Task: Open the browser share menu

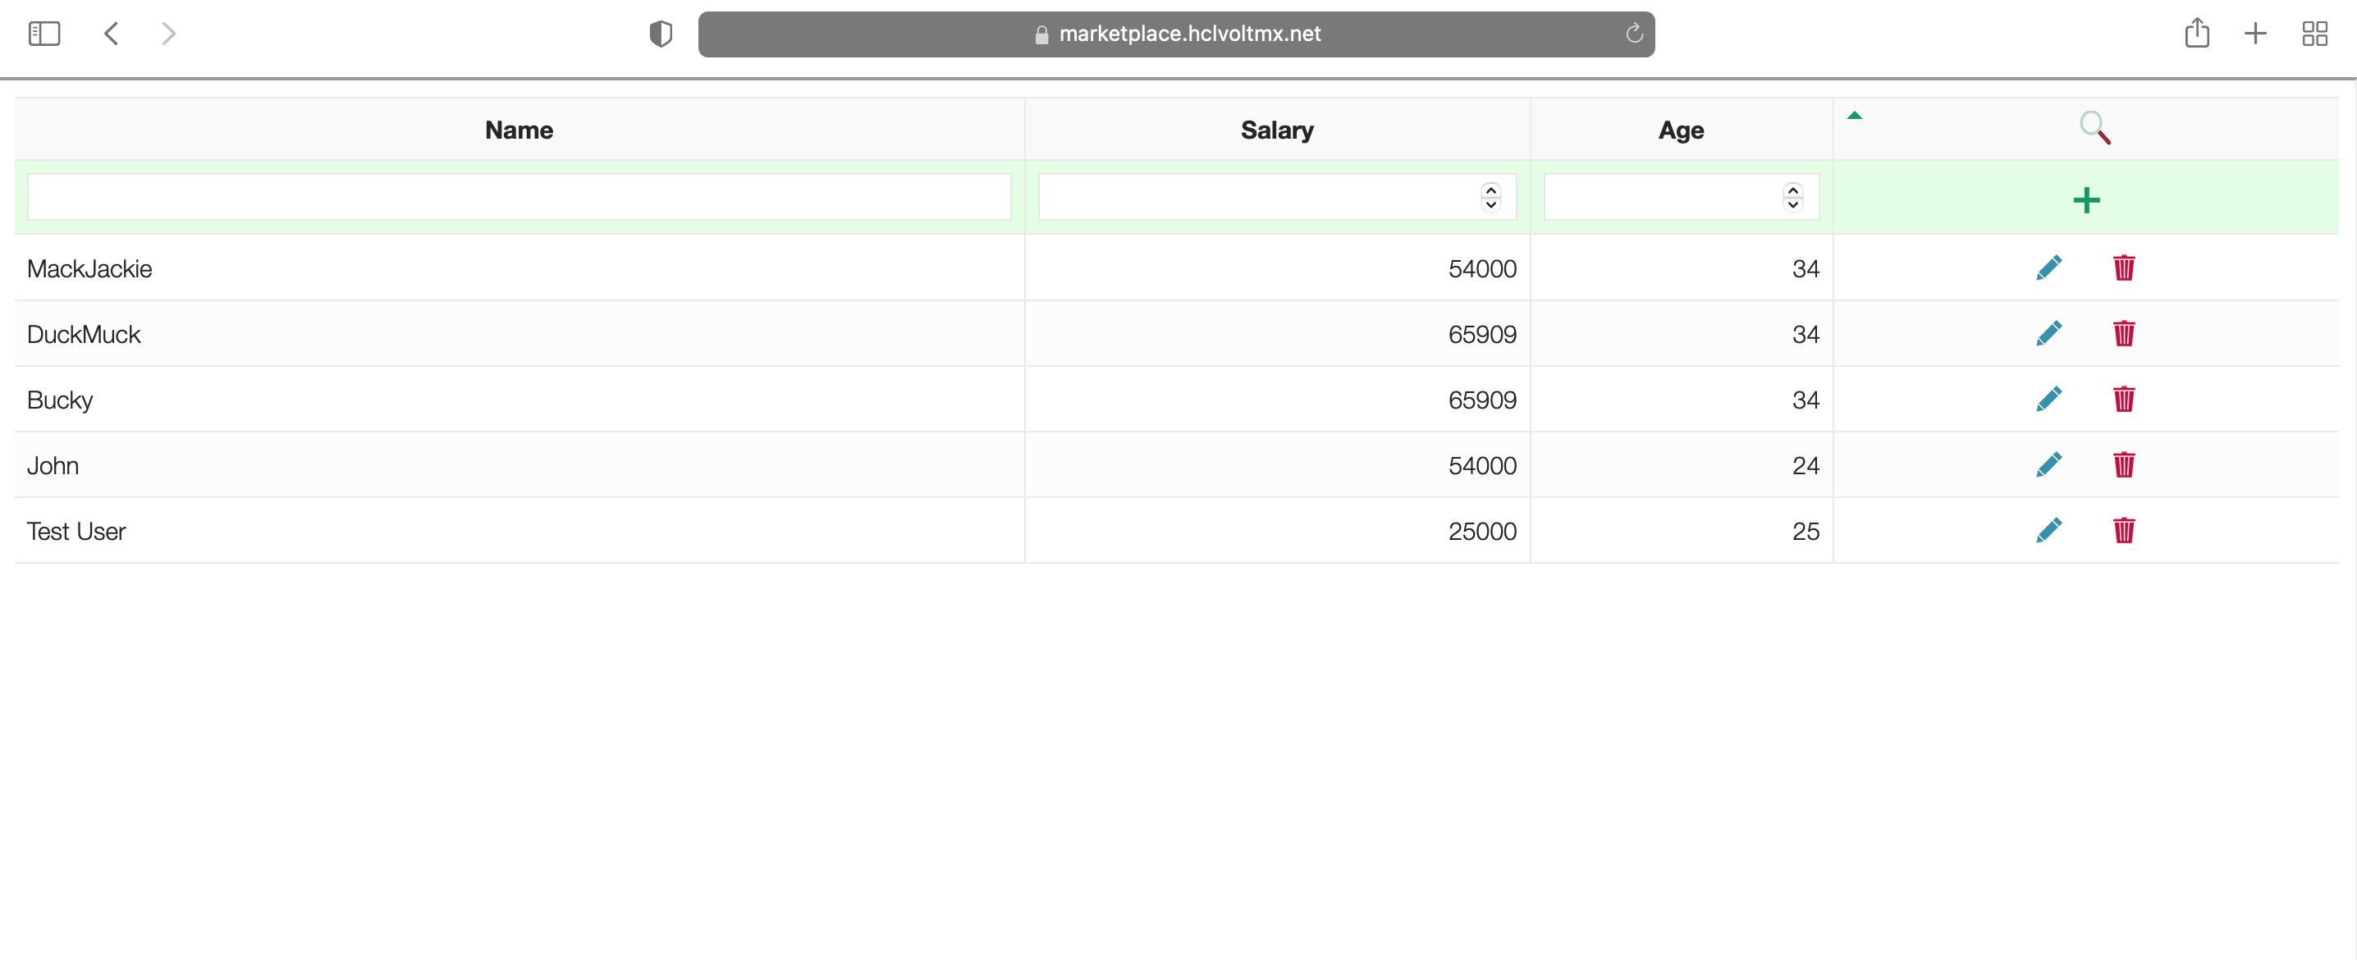Action: [2197, 34]
